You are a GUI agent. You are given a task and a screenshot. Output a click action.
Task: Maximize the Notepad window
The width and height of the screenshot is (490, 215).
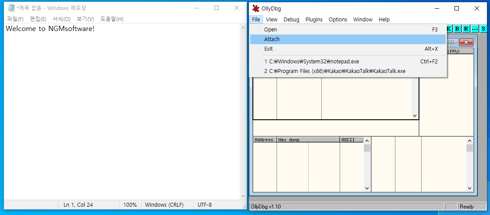click(x=217, y=8)
